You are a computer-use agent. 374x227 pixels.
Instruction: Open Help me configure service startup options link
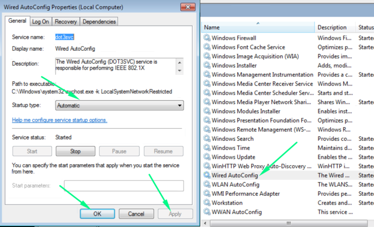(59, 120)
